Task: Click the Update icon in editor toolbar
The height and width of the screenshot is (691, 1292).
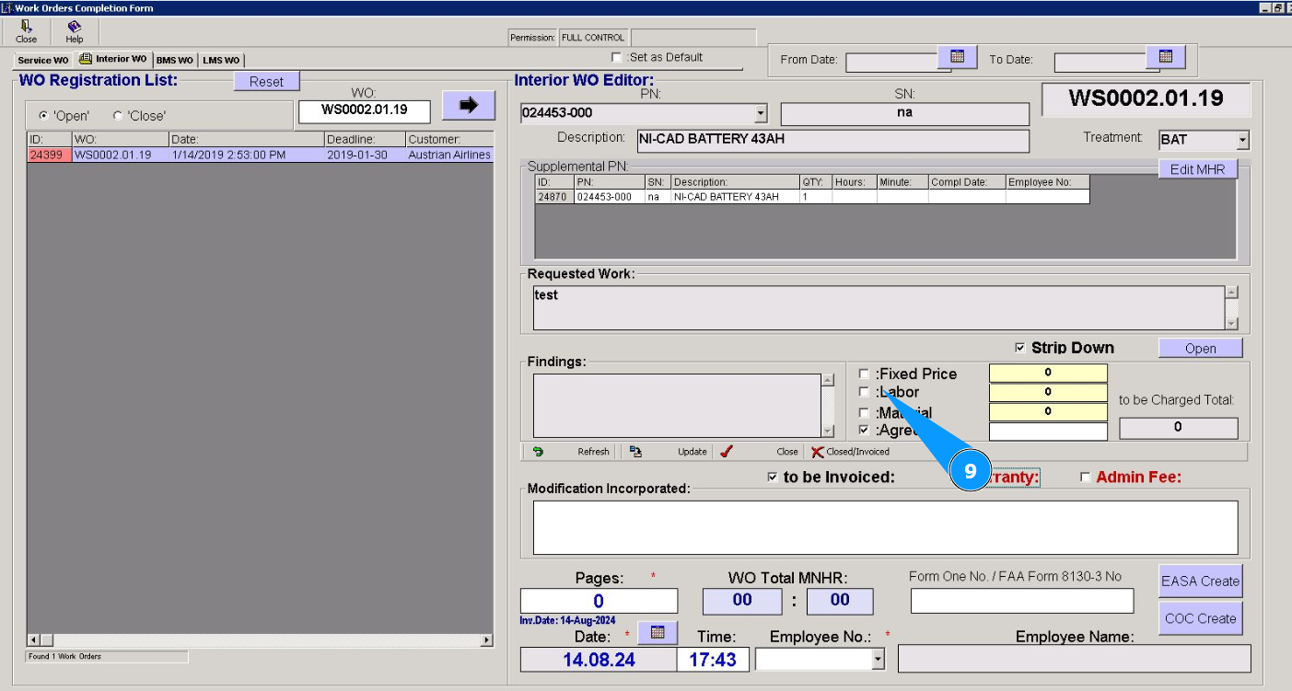Action: pyautogui.click(x=635, y=452)
